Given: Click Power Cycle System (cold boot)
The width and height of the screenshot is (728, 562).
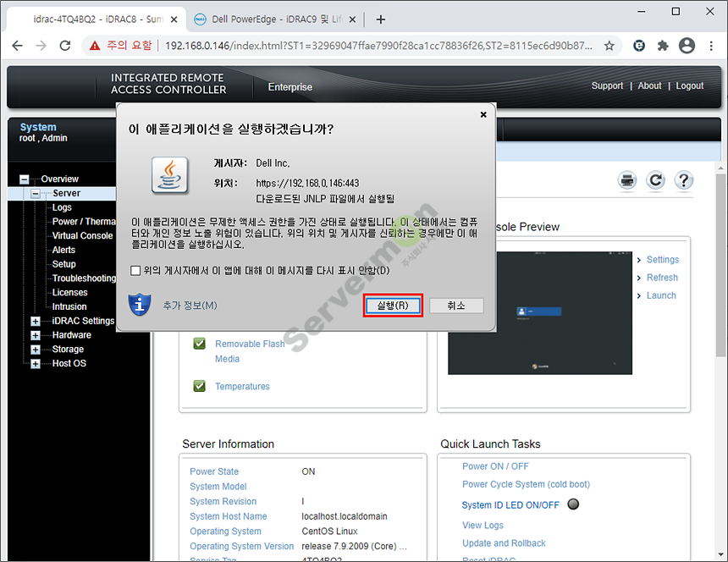Looking at the screenshot, I should (526, 484).
